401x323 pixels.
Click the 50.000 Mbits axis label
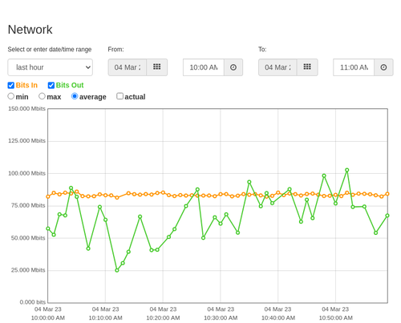pos(28,238)
